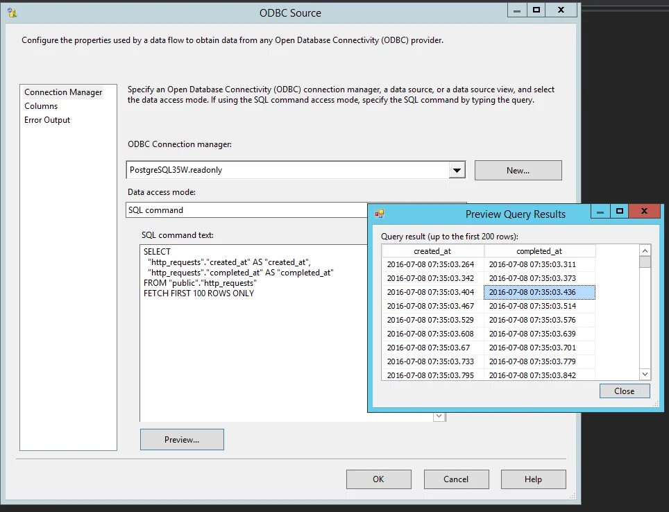Open the Data access mode SQL command dropdown
Screen dimensions: 669x512
click(x=246, y=210)
